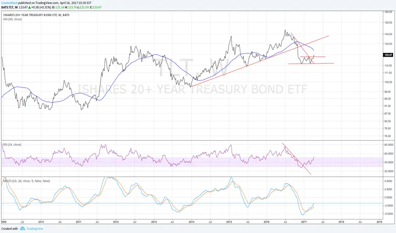This screenshot has height=233, width=396.
Task: Click the 2018 label on time axis
Action: click(x=341, y=222)
